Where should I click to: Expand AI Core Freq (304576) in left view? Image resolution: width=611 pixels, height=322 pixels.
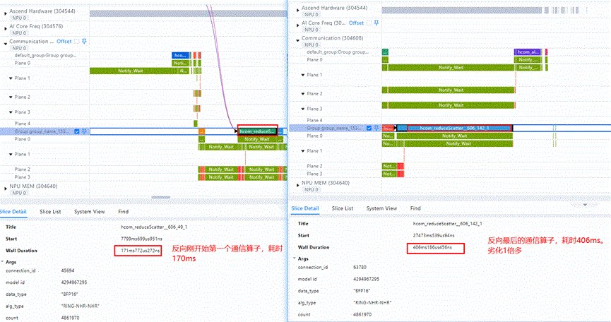tap(6, 28)
